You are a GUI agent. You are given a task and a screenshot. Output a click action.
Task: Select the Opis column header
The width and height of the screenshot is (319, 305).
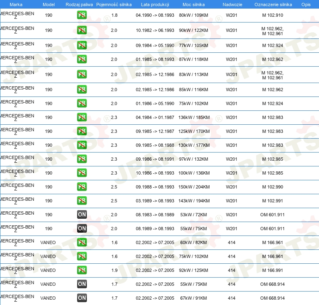(306, 4)
